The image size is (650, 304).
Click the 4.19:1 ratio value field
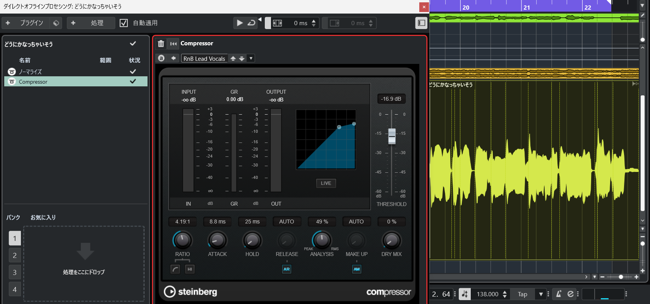click(x=183, y=222)
